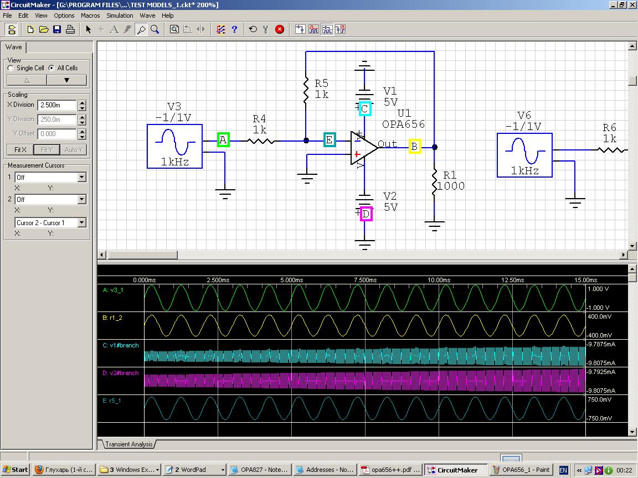Activate the Probe tool
638x478 pixels.
(x=141, y=29)
